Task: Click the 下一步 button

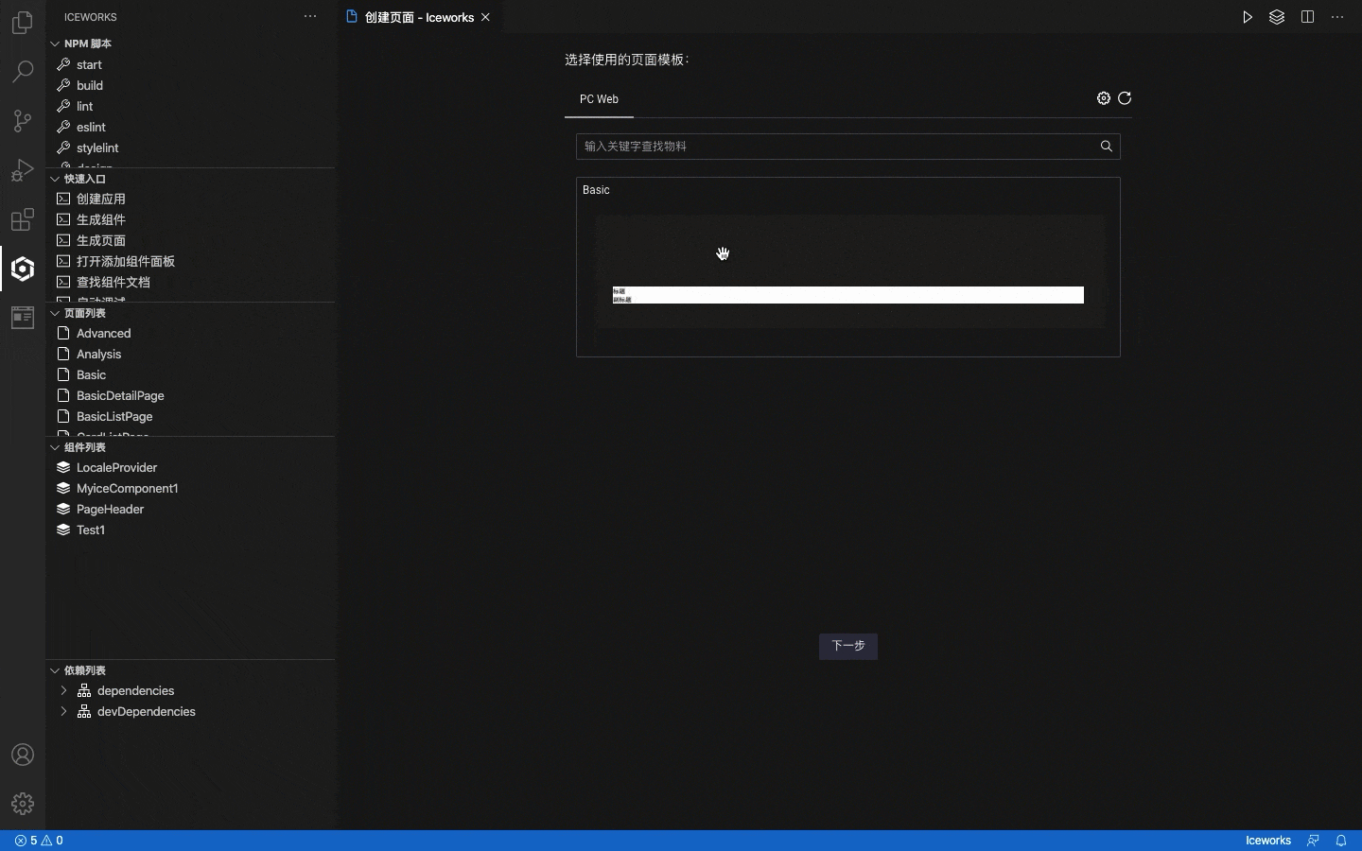Action: click(x=848, y=646)
